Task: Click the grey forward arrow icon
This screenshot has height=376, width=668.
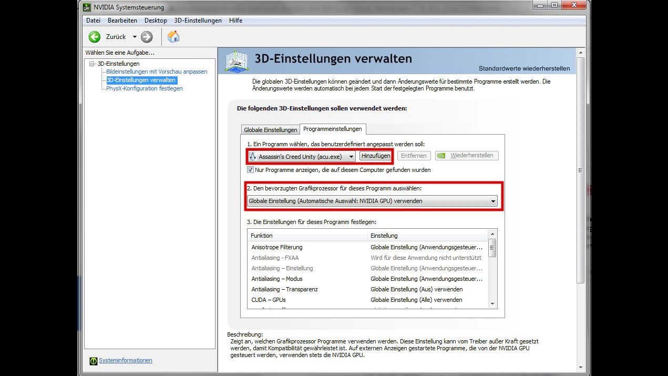Action: click(x=147, y=37)
